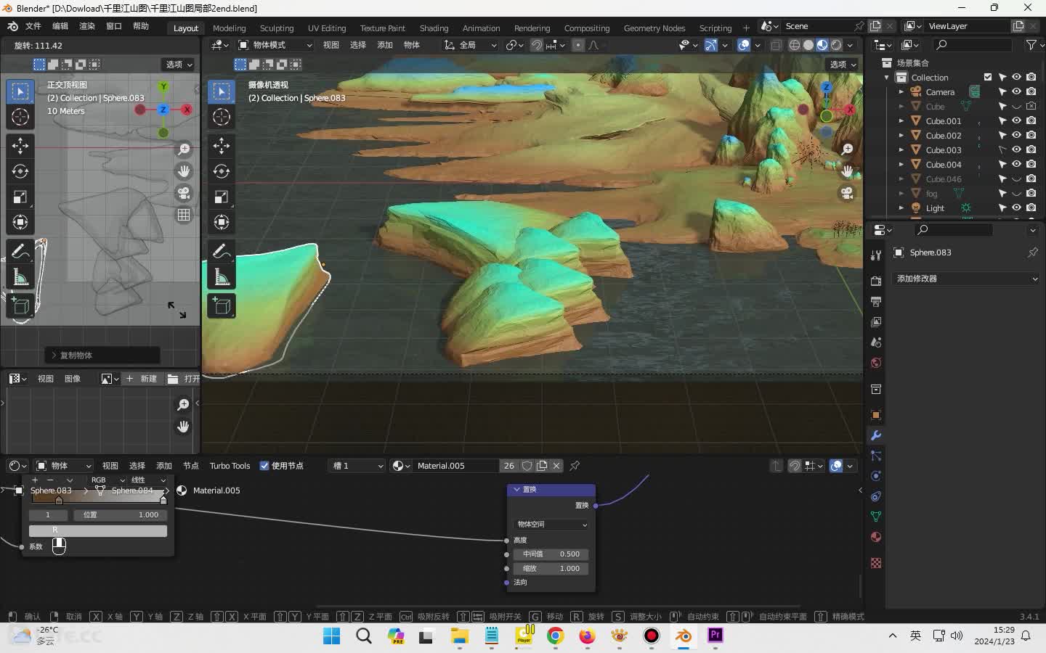Screen dimensions: 1046x653
Task: Click camera view toggle in main viewport
Action: [x=847, y=193]
